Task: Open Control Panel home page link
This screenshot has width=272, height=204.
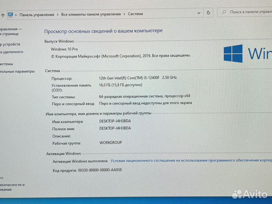Action: (11, 31)
